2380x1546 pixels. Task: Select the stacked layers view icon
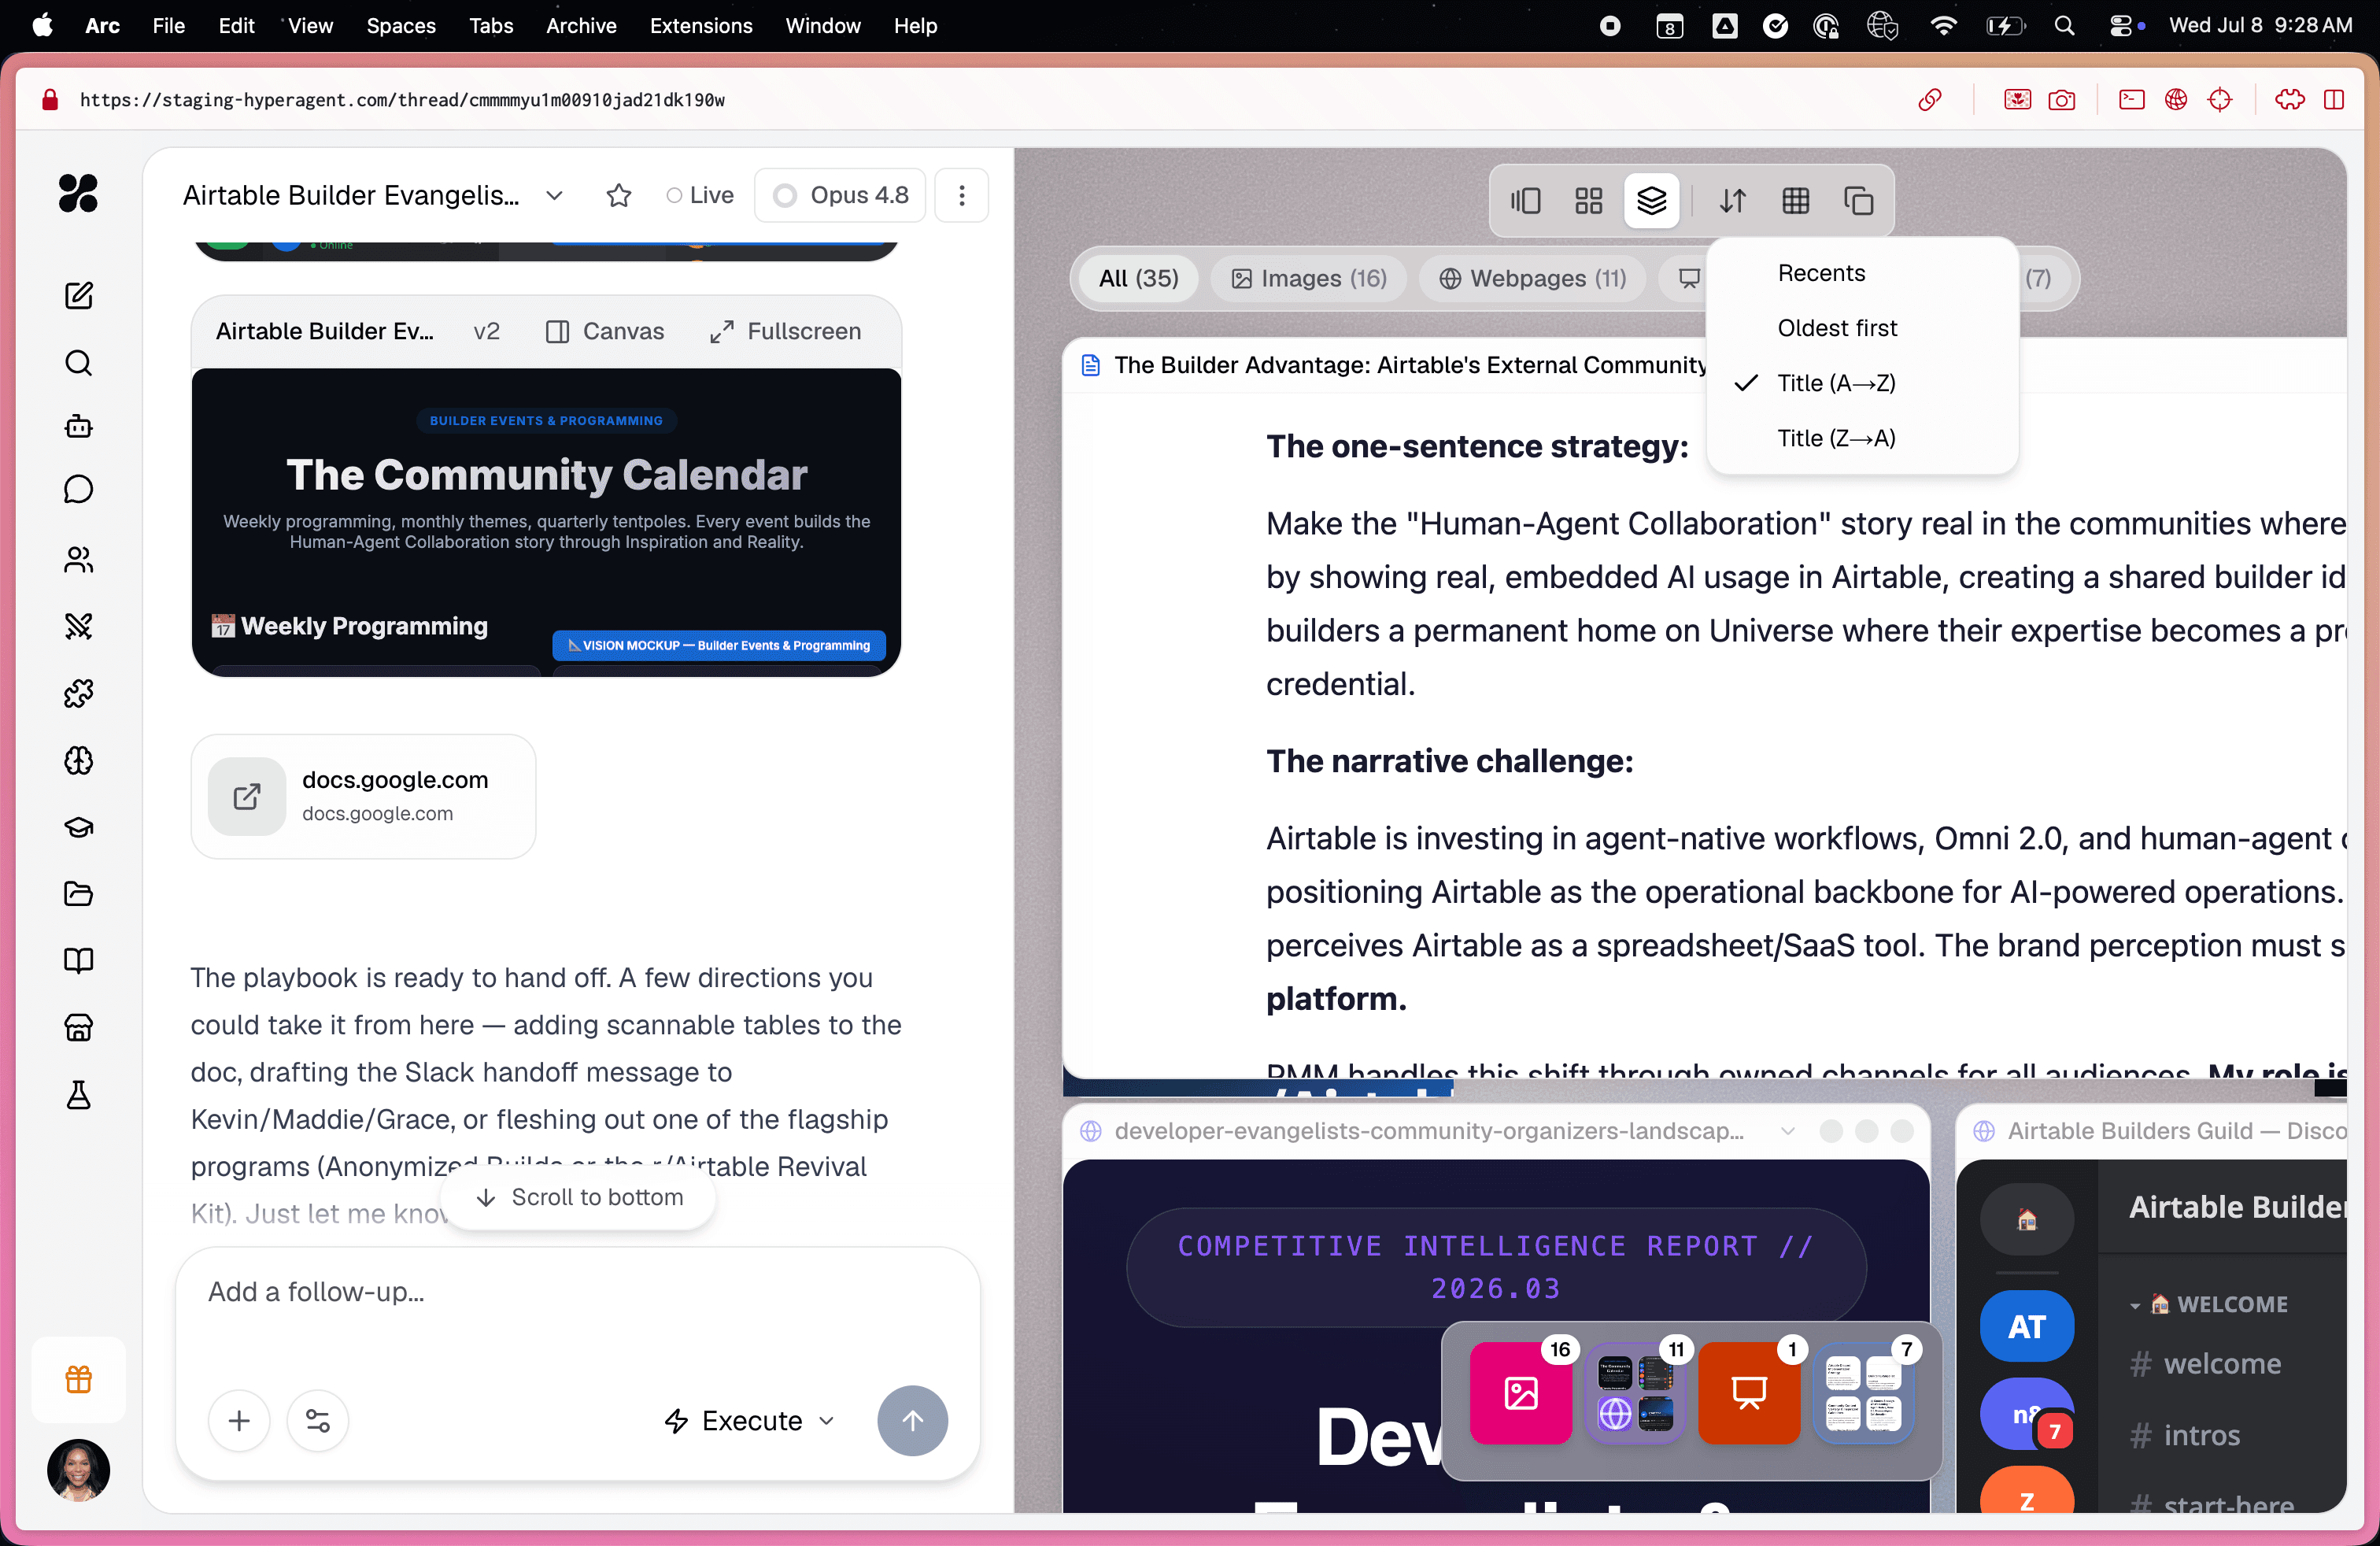1651,201
